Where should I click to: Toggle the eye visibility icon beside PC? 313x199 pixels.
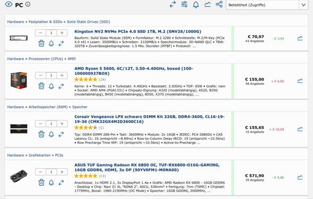tap(8, 4)
